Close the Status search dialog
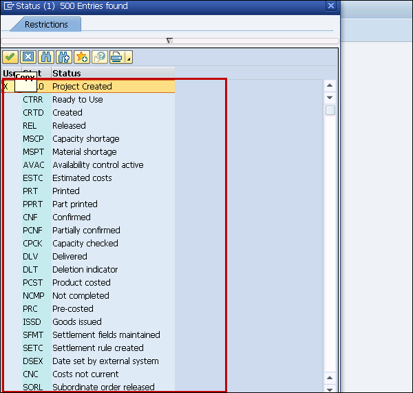 click(x=331, y=6)
